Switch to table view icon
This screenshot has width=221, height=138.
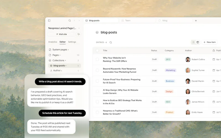click(198, 42)
